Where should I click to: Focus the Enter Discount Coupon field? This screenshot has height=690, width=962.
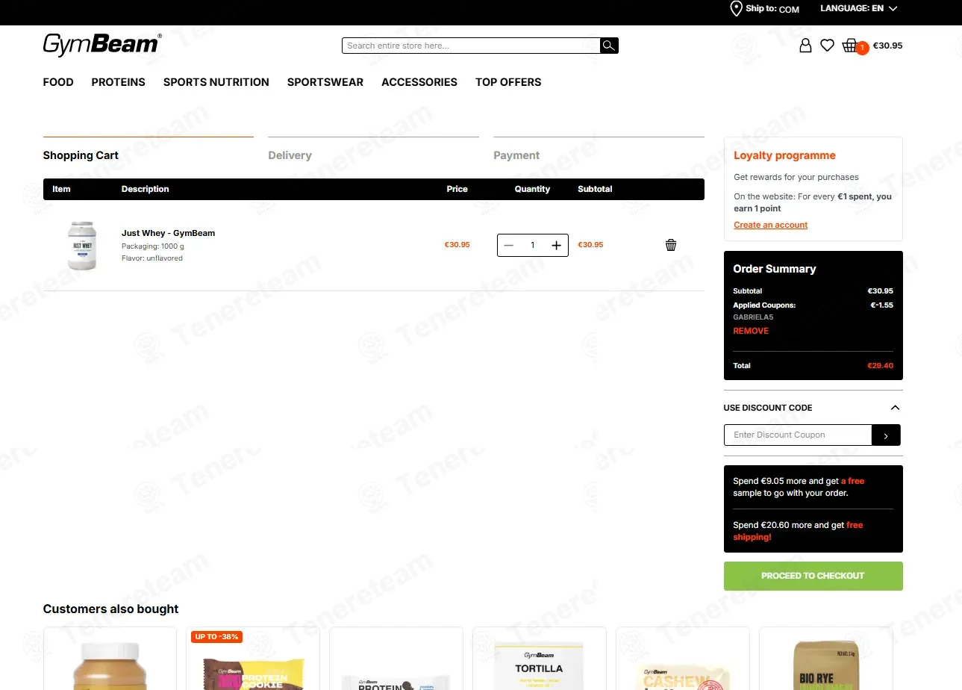tap(798, 435)
